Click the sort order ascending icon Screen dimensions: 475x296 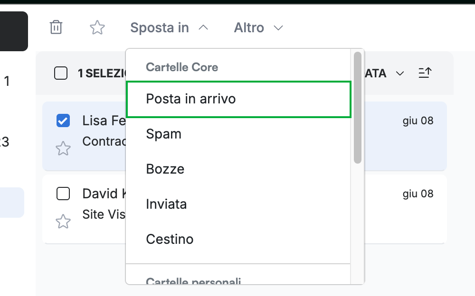point(425,73)
